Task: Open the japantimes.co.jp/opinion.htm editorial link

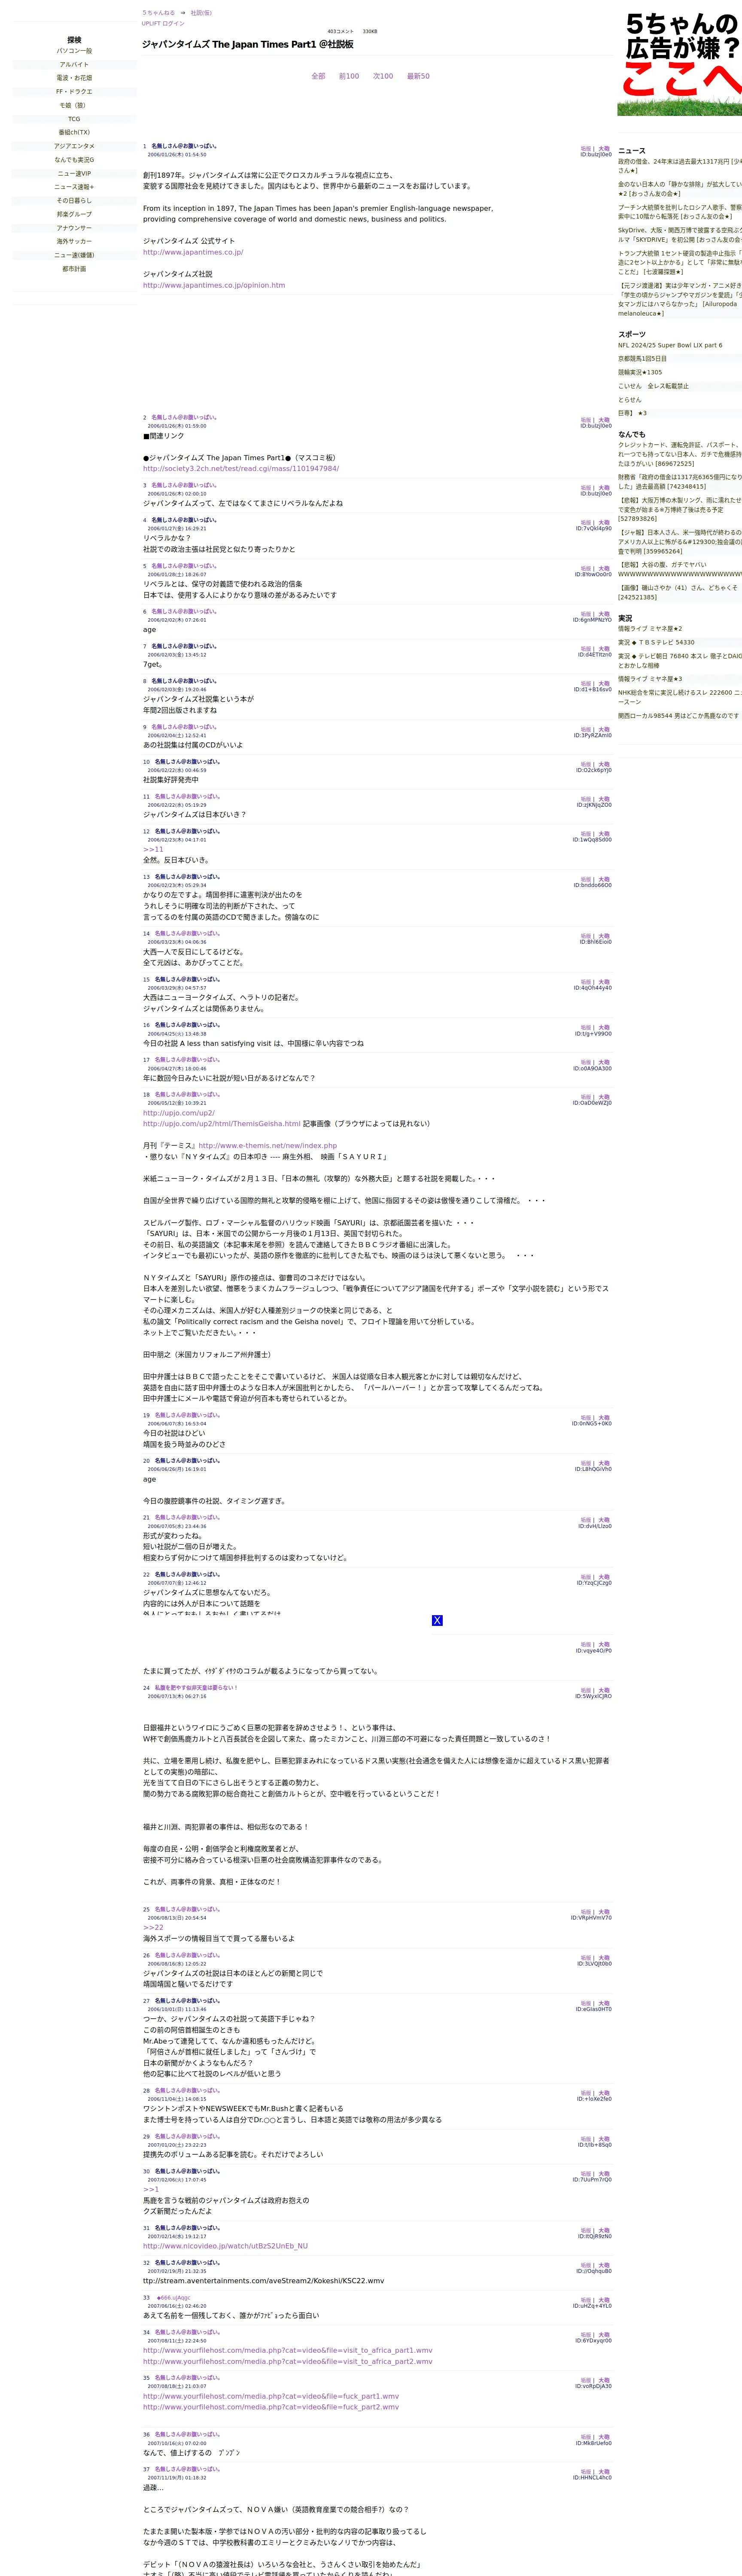Action: tap(214, 285)
